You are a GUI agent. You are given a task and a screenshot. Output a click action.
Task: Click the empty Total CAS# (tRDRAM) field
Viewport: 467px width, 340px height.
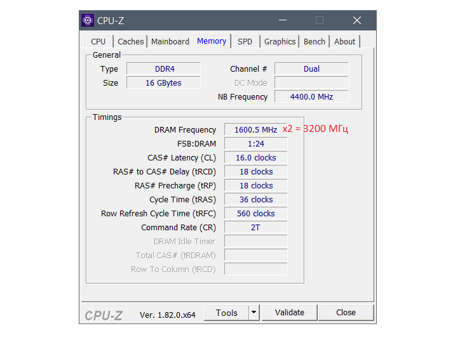(256, 255)
